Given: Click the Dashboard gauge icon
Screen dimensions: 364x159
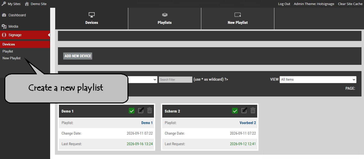Looking at the screenshot, I should click(x=4, y=15).
